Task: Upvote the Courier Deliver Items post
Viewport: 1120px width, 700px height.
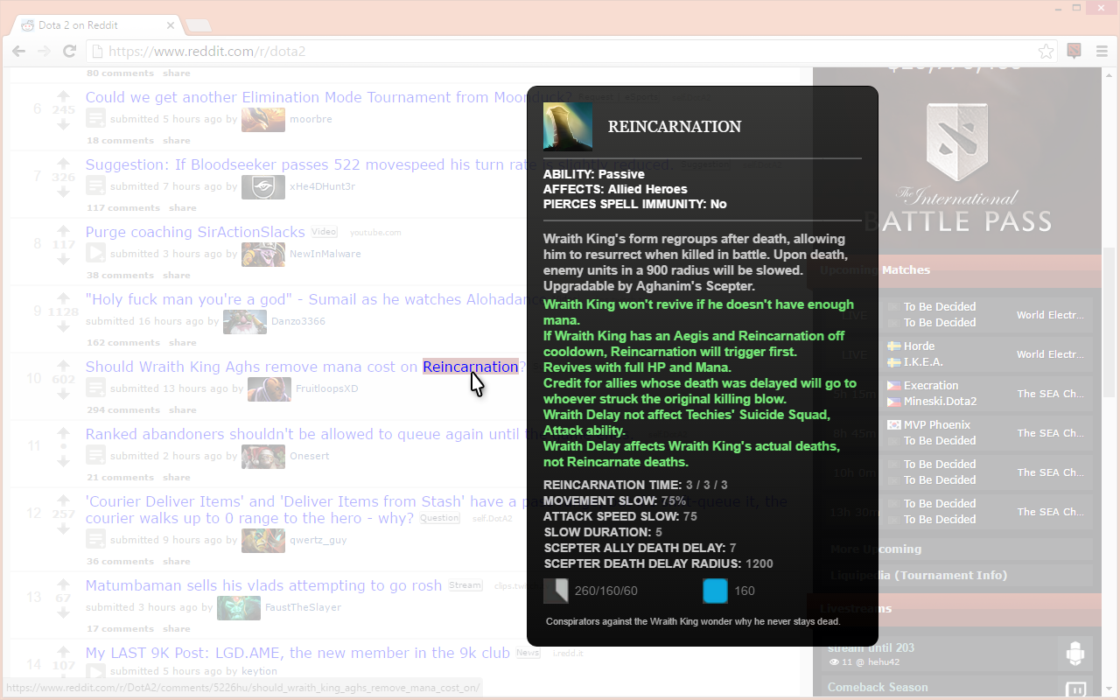Action: [63, 499]
